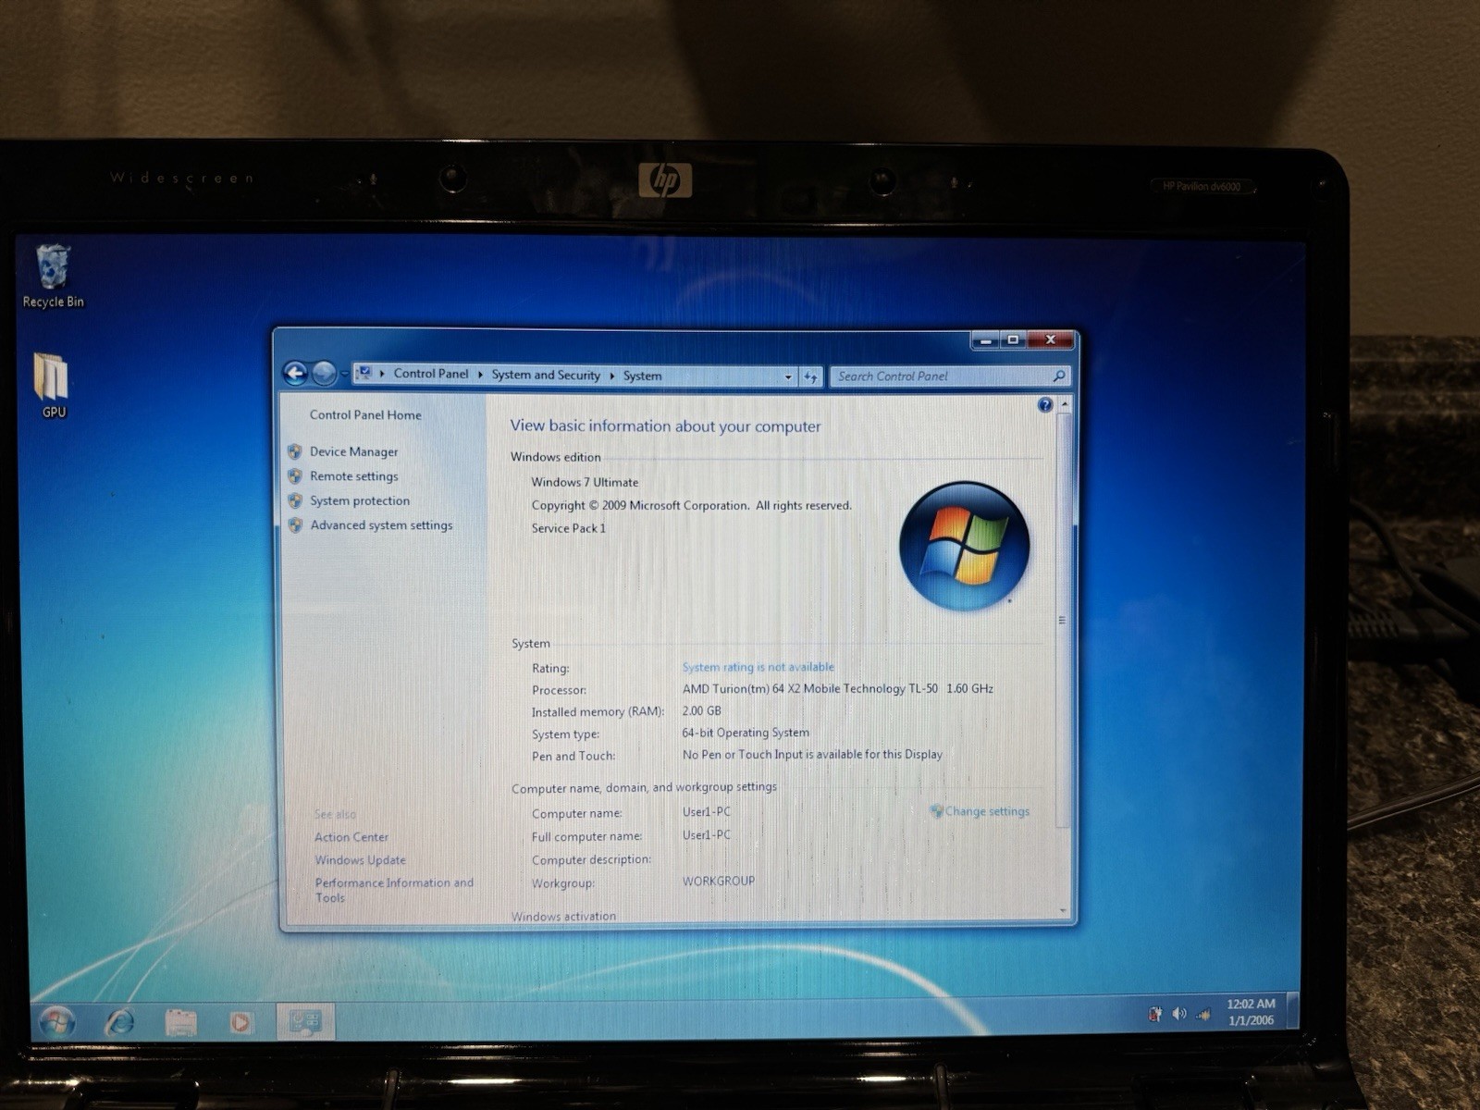Viewport: 1480px width, 1110px height.
Task: Open Remote settings link
Action: coord(353,476)
